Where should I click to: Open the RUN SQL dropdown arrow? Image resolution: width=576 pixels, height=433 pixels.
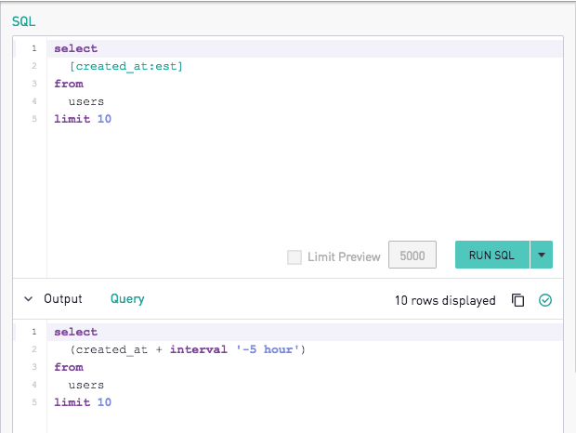[542, 255]
